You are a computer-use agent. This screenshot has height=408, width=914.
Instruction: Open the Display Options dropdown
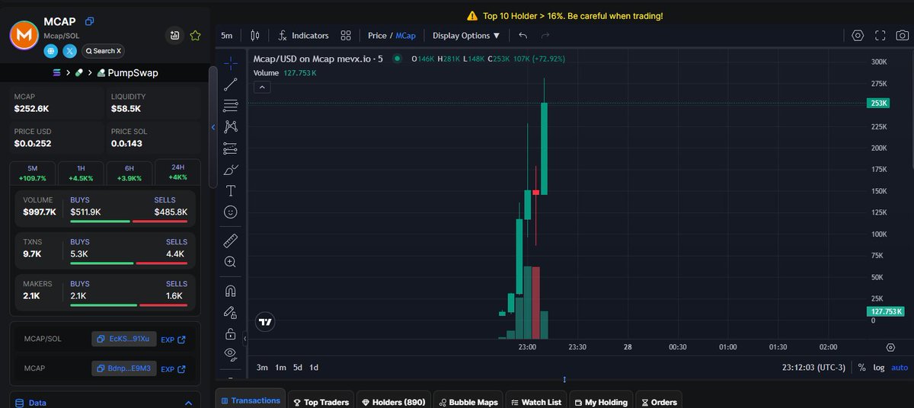point(466,36)
